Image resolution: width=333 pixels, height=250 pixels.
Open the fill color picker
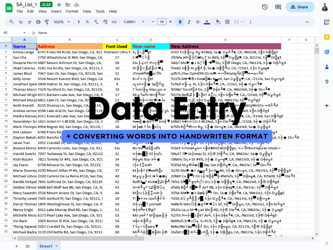click(218, 22)
